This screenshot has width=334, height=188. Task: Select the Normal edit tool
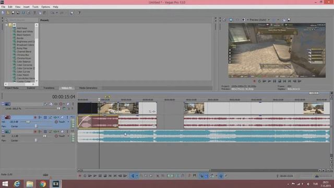(133, 176)
